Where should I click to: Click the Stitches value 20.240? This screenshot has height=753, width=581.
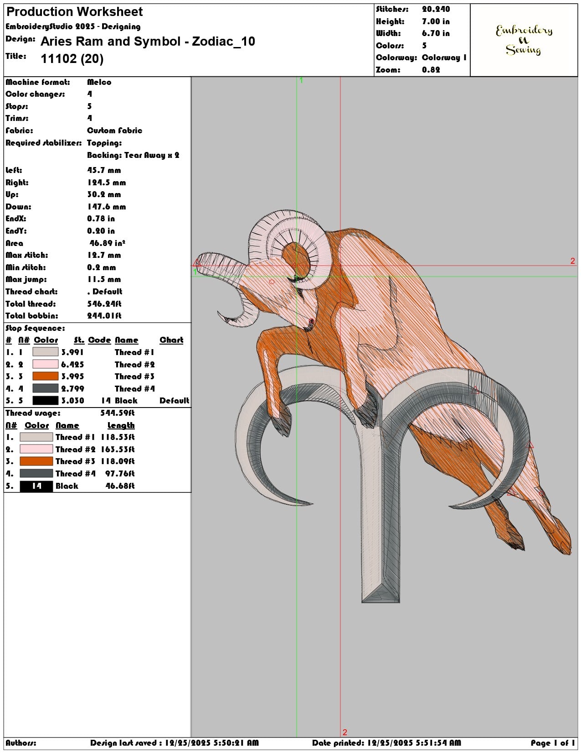coord(436,9)
